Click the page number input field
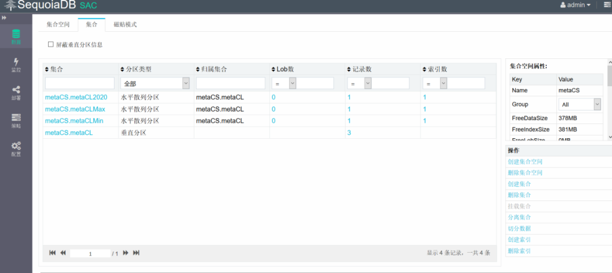Screen dimensions: 612x273 90,254
